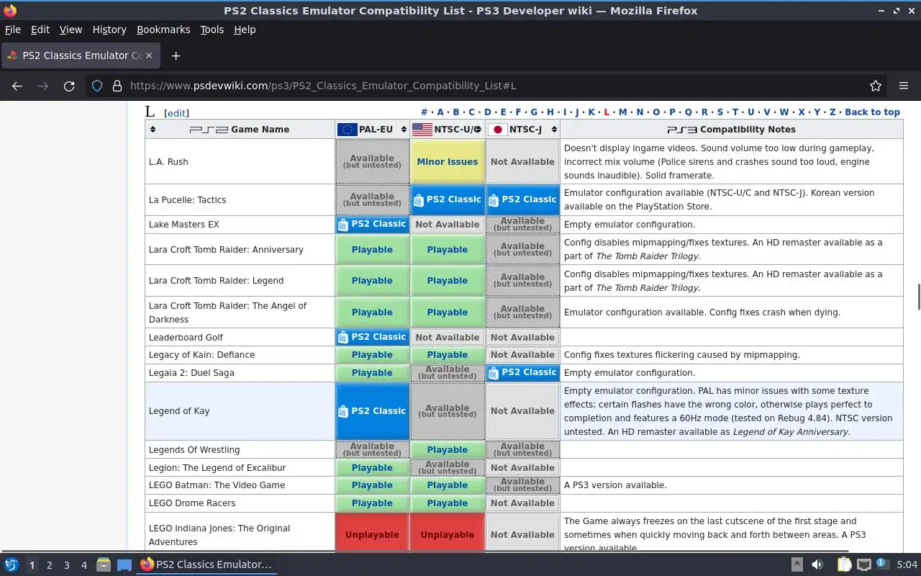This screenshot has width=921, height=576.
Task: Click Not Available NTSC-J cell for Leaderboard Golf
Action: pos(522,337)
